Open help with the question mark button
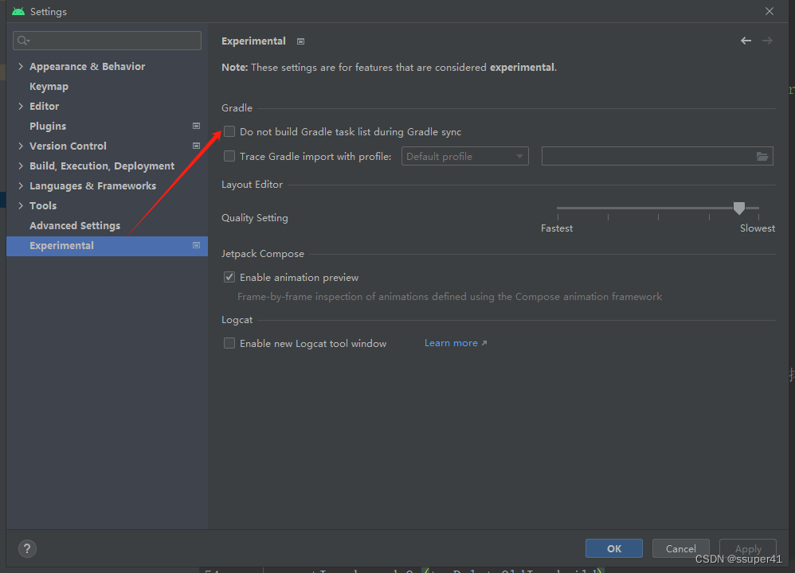The image size is (795, 573). [x=27, y=548]
